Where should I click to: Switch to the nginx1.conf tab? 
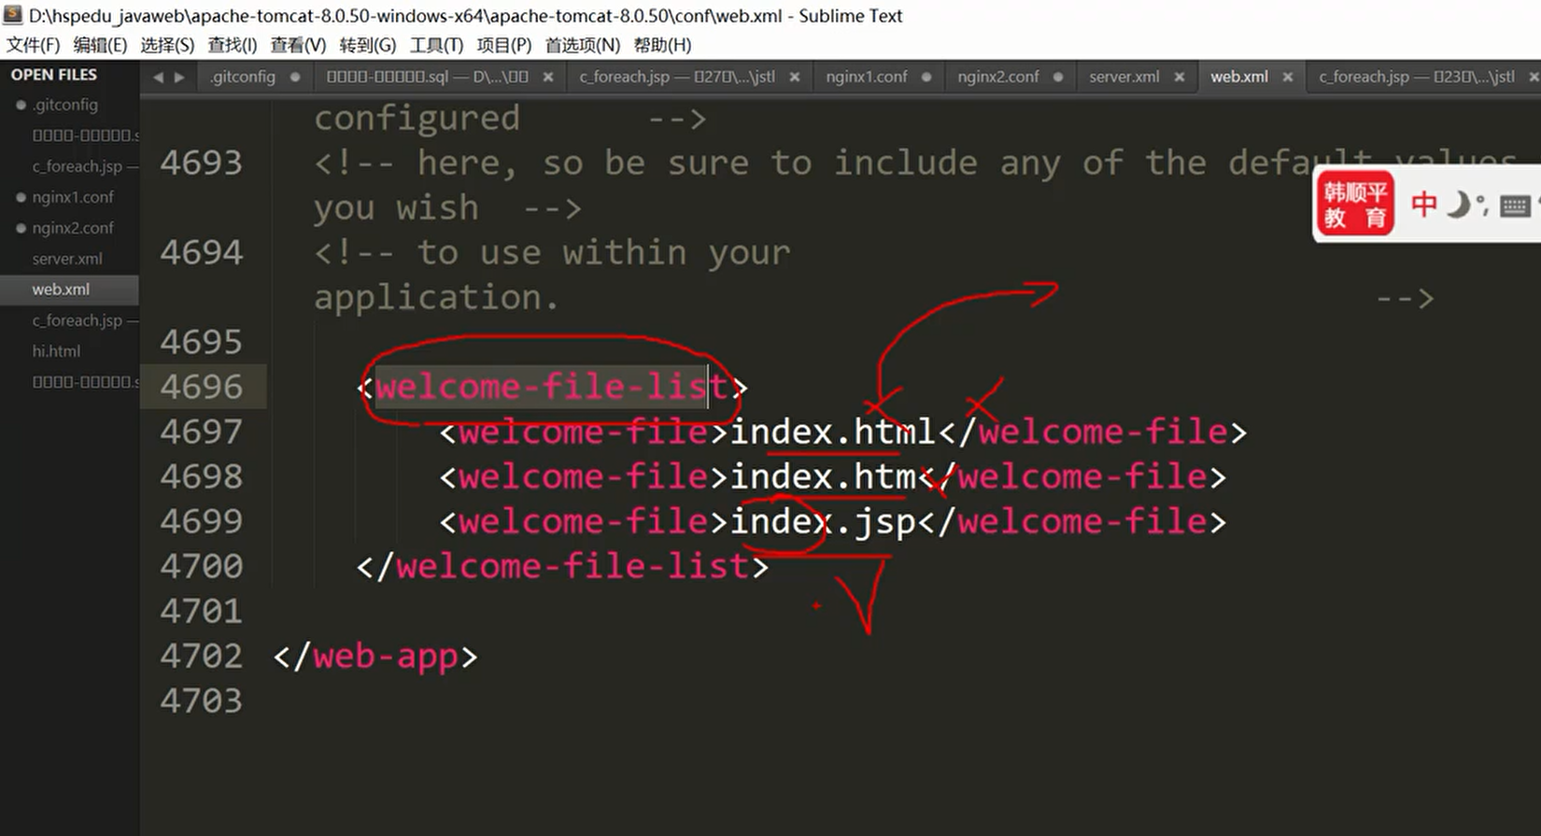866,77
